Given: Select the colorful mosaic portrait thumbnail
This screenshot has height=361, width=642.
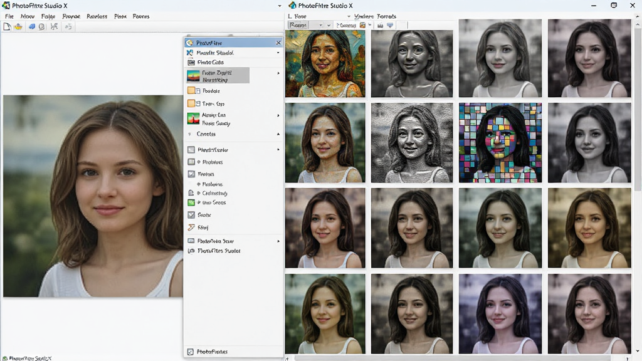Looking at the screenshot, I should pyautogui.click(x=500, y=142).
